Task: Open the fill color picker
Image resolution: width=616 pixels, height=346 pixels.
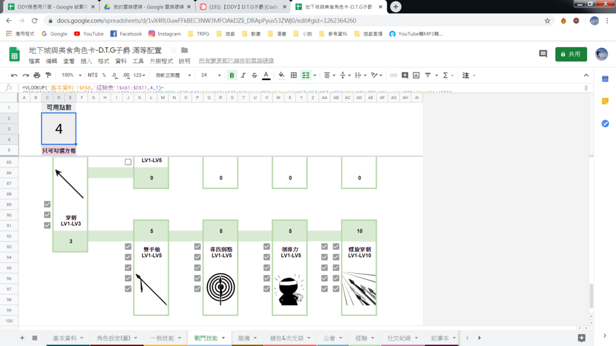Action: point(282,75)
